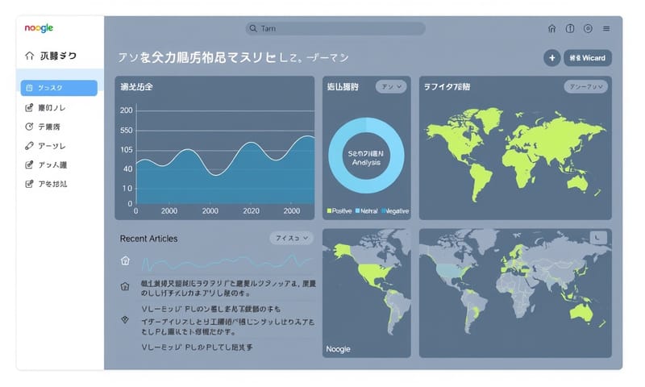The width and height of the screenshot is (645, 387).
Task: Open the hamburger menu in the top-right
Action: tap(606, 28)
